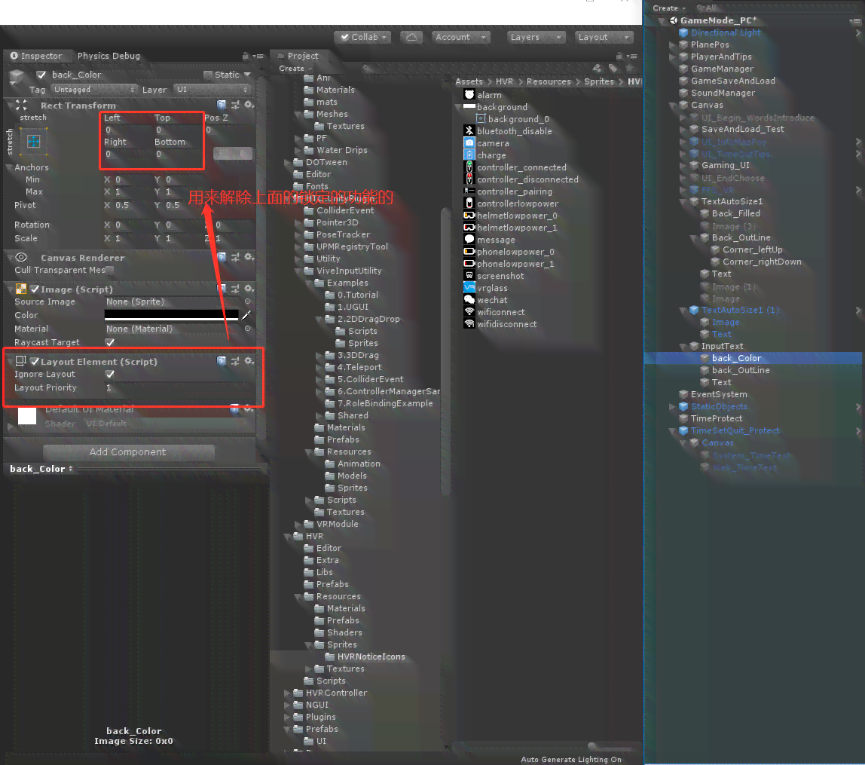Open the Layout dropdown
865x765 pixels.
(604, 37)
